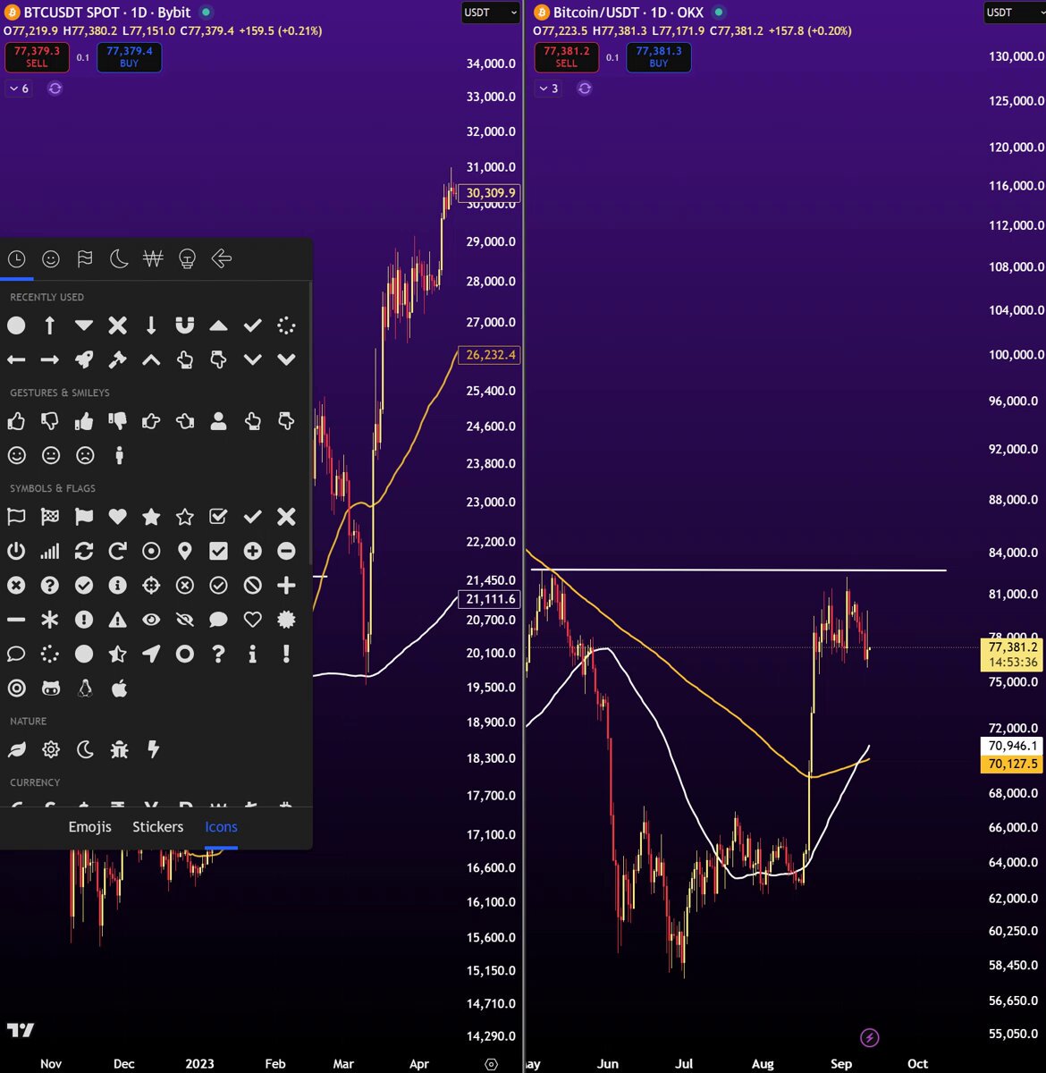Select the solid heart icon

(x=117, y=516)
